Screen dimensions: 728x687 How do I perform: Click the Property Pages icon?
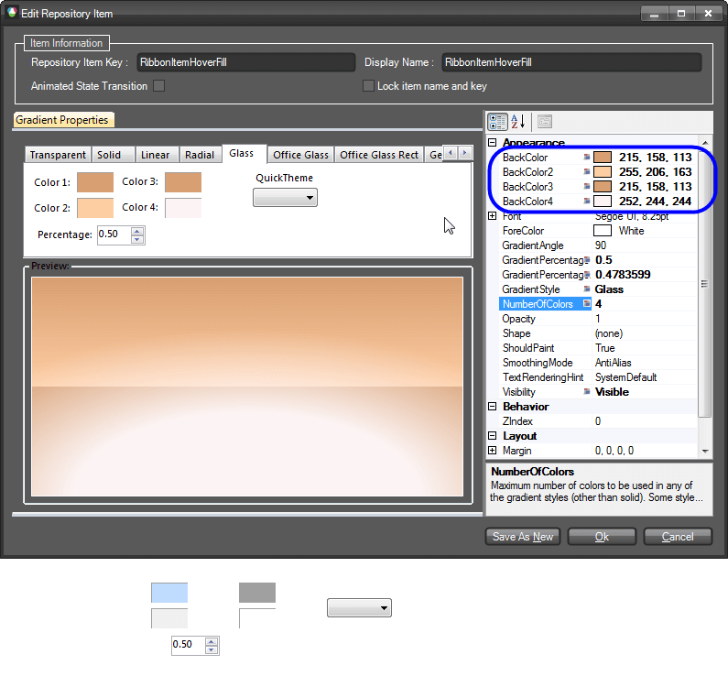tap(545, 122)
